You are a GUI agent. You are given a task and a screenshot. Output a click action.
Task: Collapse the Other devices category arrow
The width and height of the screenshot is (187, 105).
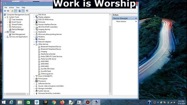[34, 44]
